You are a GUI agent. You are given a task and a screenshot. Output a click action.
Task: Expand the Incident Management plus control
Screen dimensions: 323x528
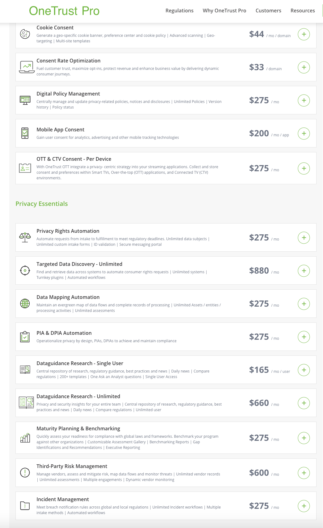pos(304,506)
